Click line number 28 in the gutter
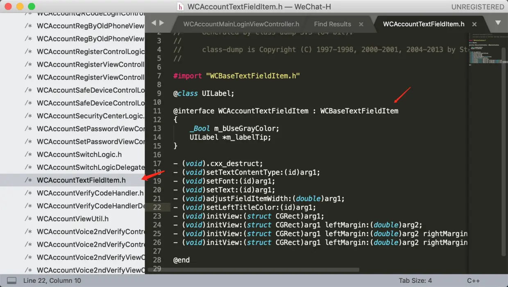The image size is (508, 287). (157, 260)
